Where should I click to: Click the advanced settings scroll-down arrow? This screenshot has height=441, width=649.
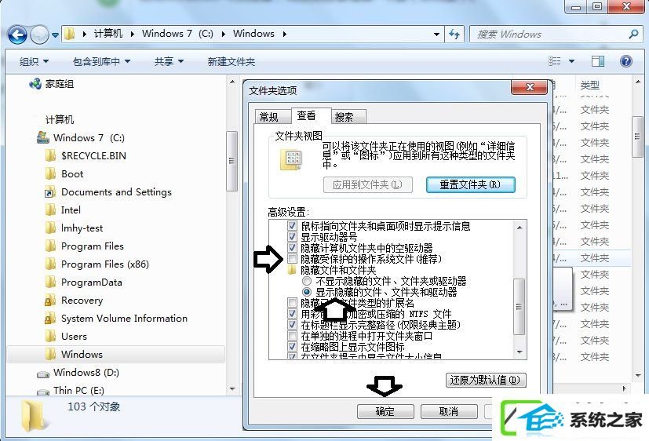(x=520, y=352)
